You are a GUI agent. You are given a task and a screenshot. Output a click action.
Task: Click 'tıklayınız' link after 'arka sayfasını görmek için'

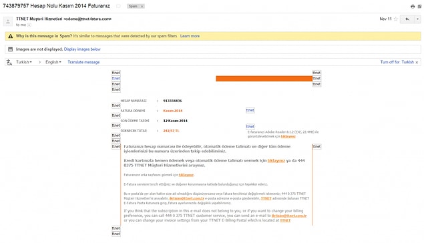click(x=186, y=175)
